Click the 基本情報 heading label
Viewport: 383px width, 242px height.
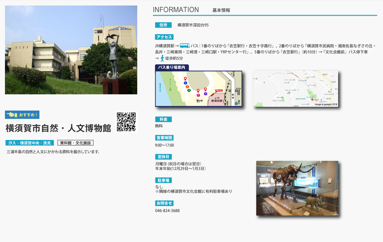pos(221,10)
